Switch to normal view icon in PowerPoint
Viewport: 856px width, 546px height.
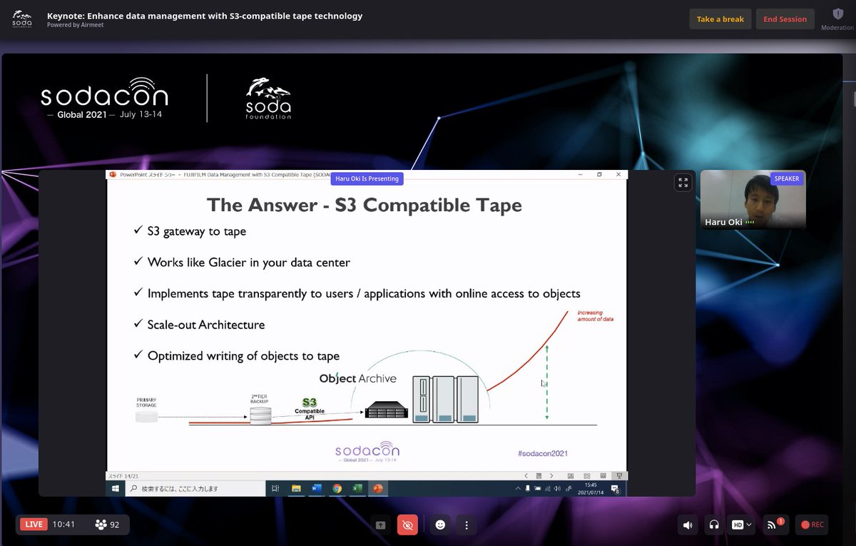click(x=571, y=475)
